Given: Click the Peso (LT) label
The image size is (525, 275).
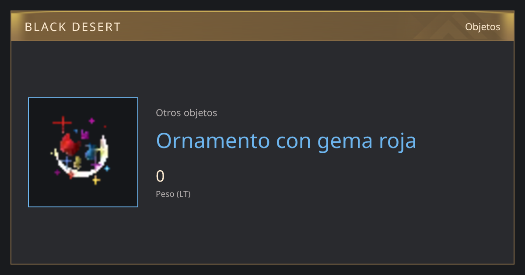Looking at the screenshot, I should [173, 194].
